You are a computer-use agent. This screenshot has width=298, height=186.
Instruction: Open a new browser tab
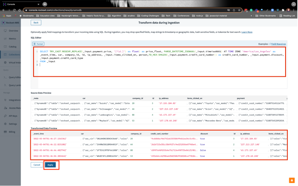tap(45, 4)
